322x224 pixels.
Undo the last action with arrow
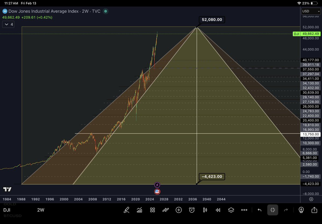tap(260, 210)
